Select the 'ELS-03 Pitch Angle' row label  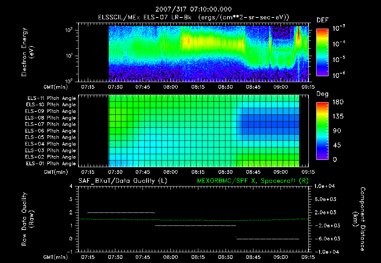point(51,151)
